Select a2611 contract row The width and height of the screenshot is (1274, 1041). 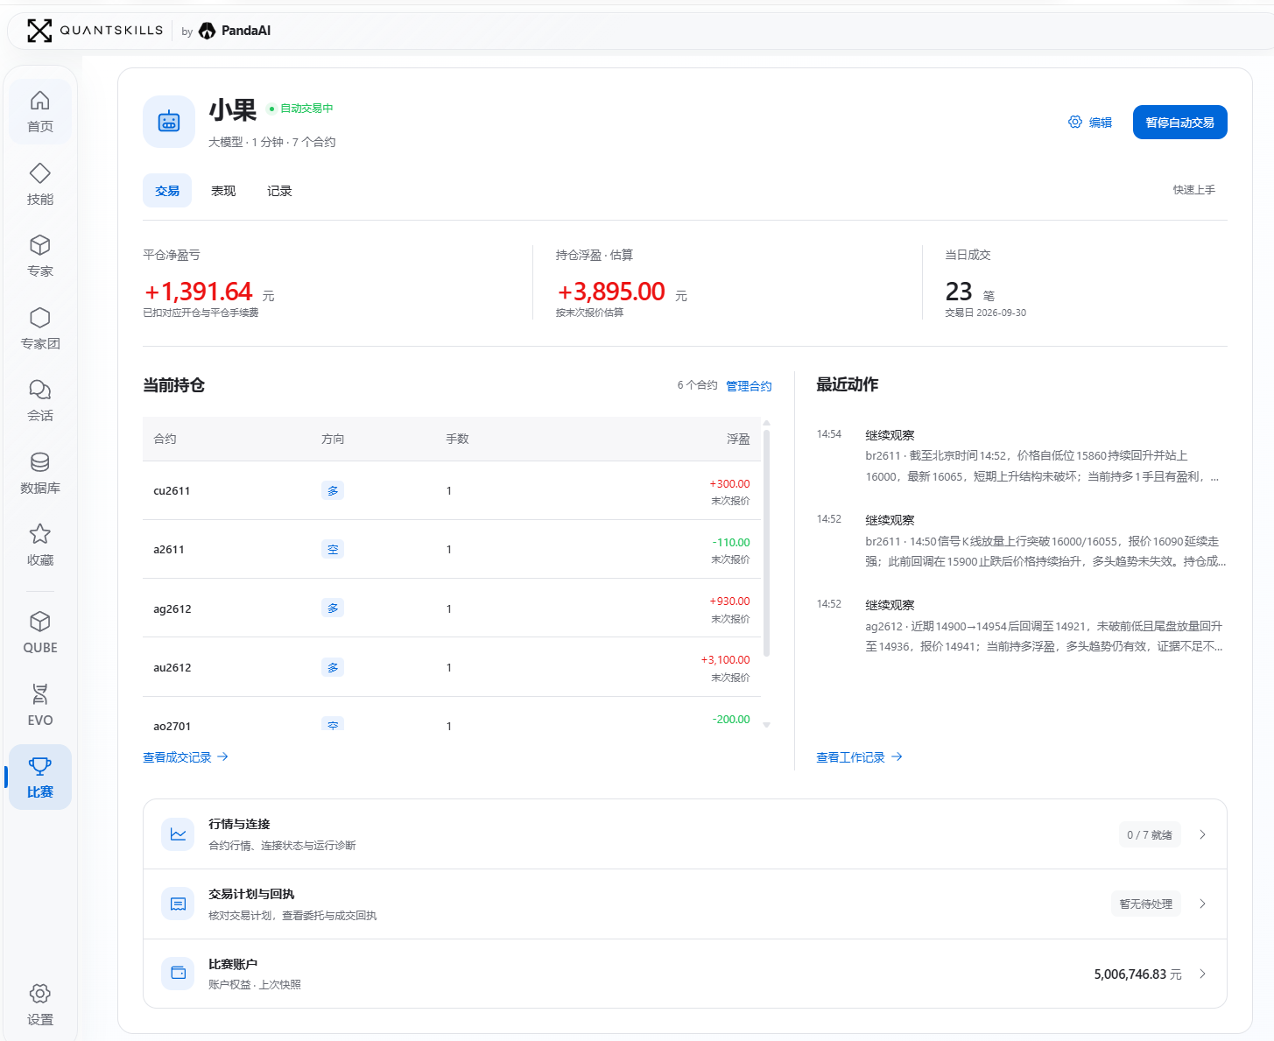pyautogui.click(x=452, y=549)
